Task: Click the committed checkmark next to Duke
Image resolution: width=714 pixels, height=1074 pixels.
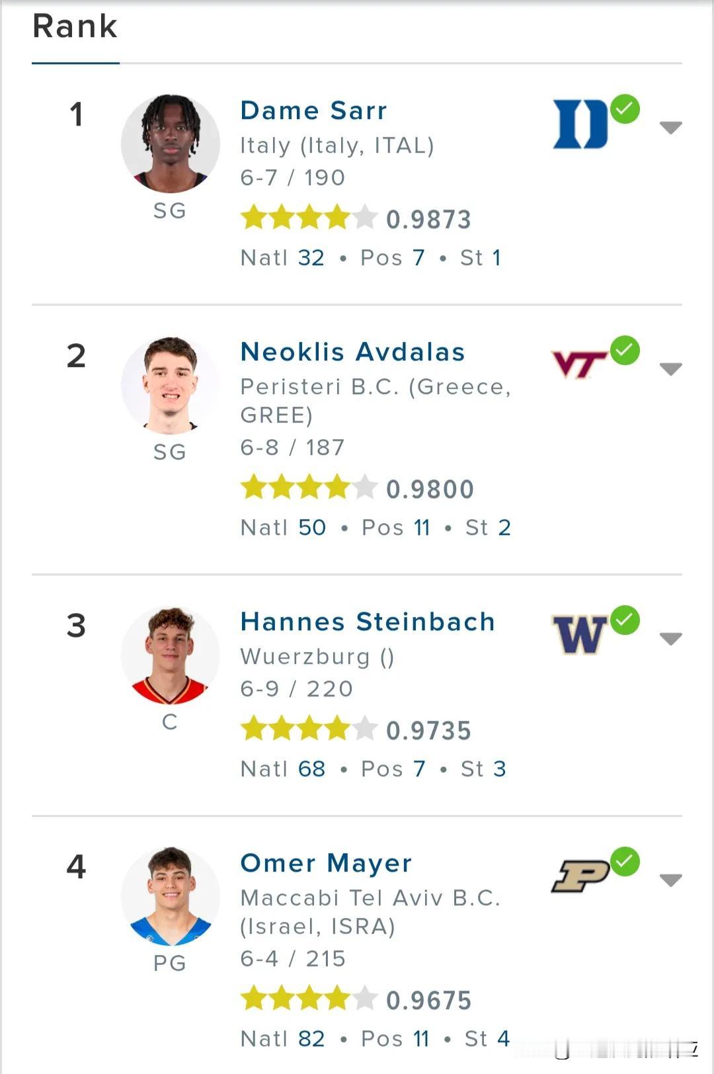Action: point(625,109)
